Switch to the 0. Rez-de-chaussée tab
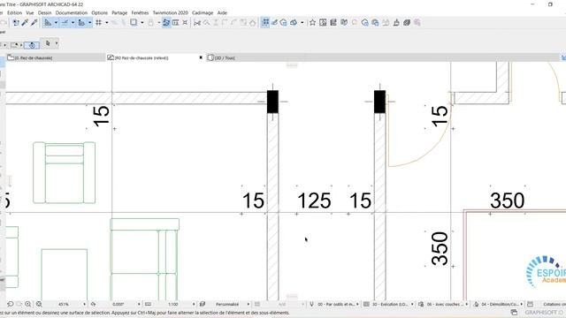 tap(56, 57)
